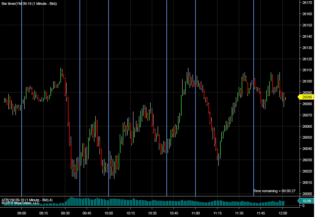The height and width of the screenshot is (217, 316).
Task: Toggle the blue vertical line near 09:40
Action: click(x=80, y=97)
